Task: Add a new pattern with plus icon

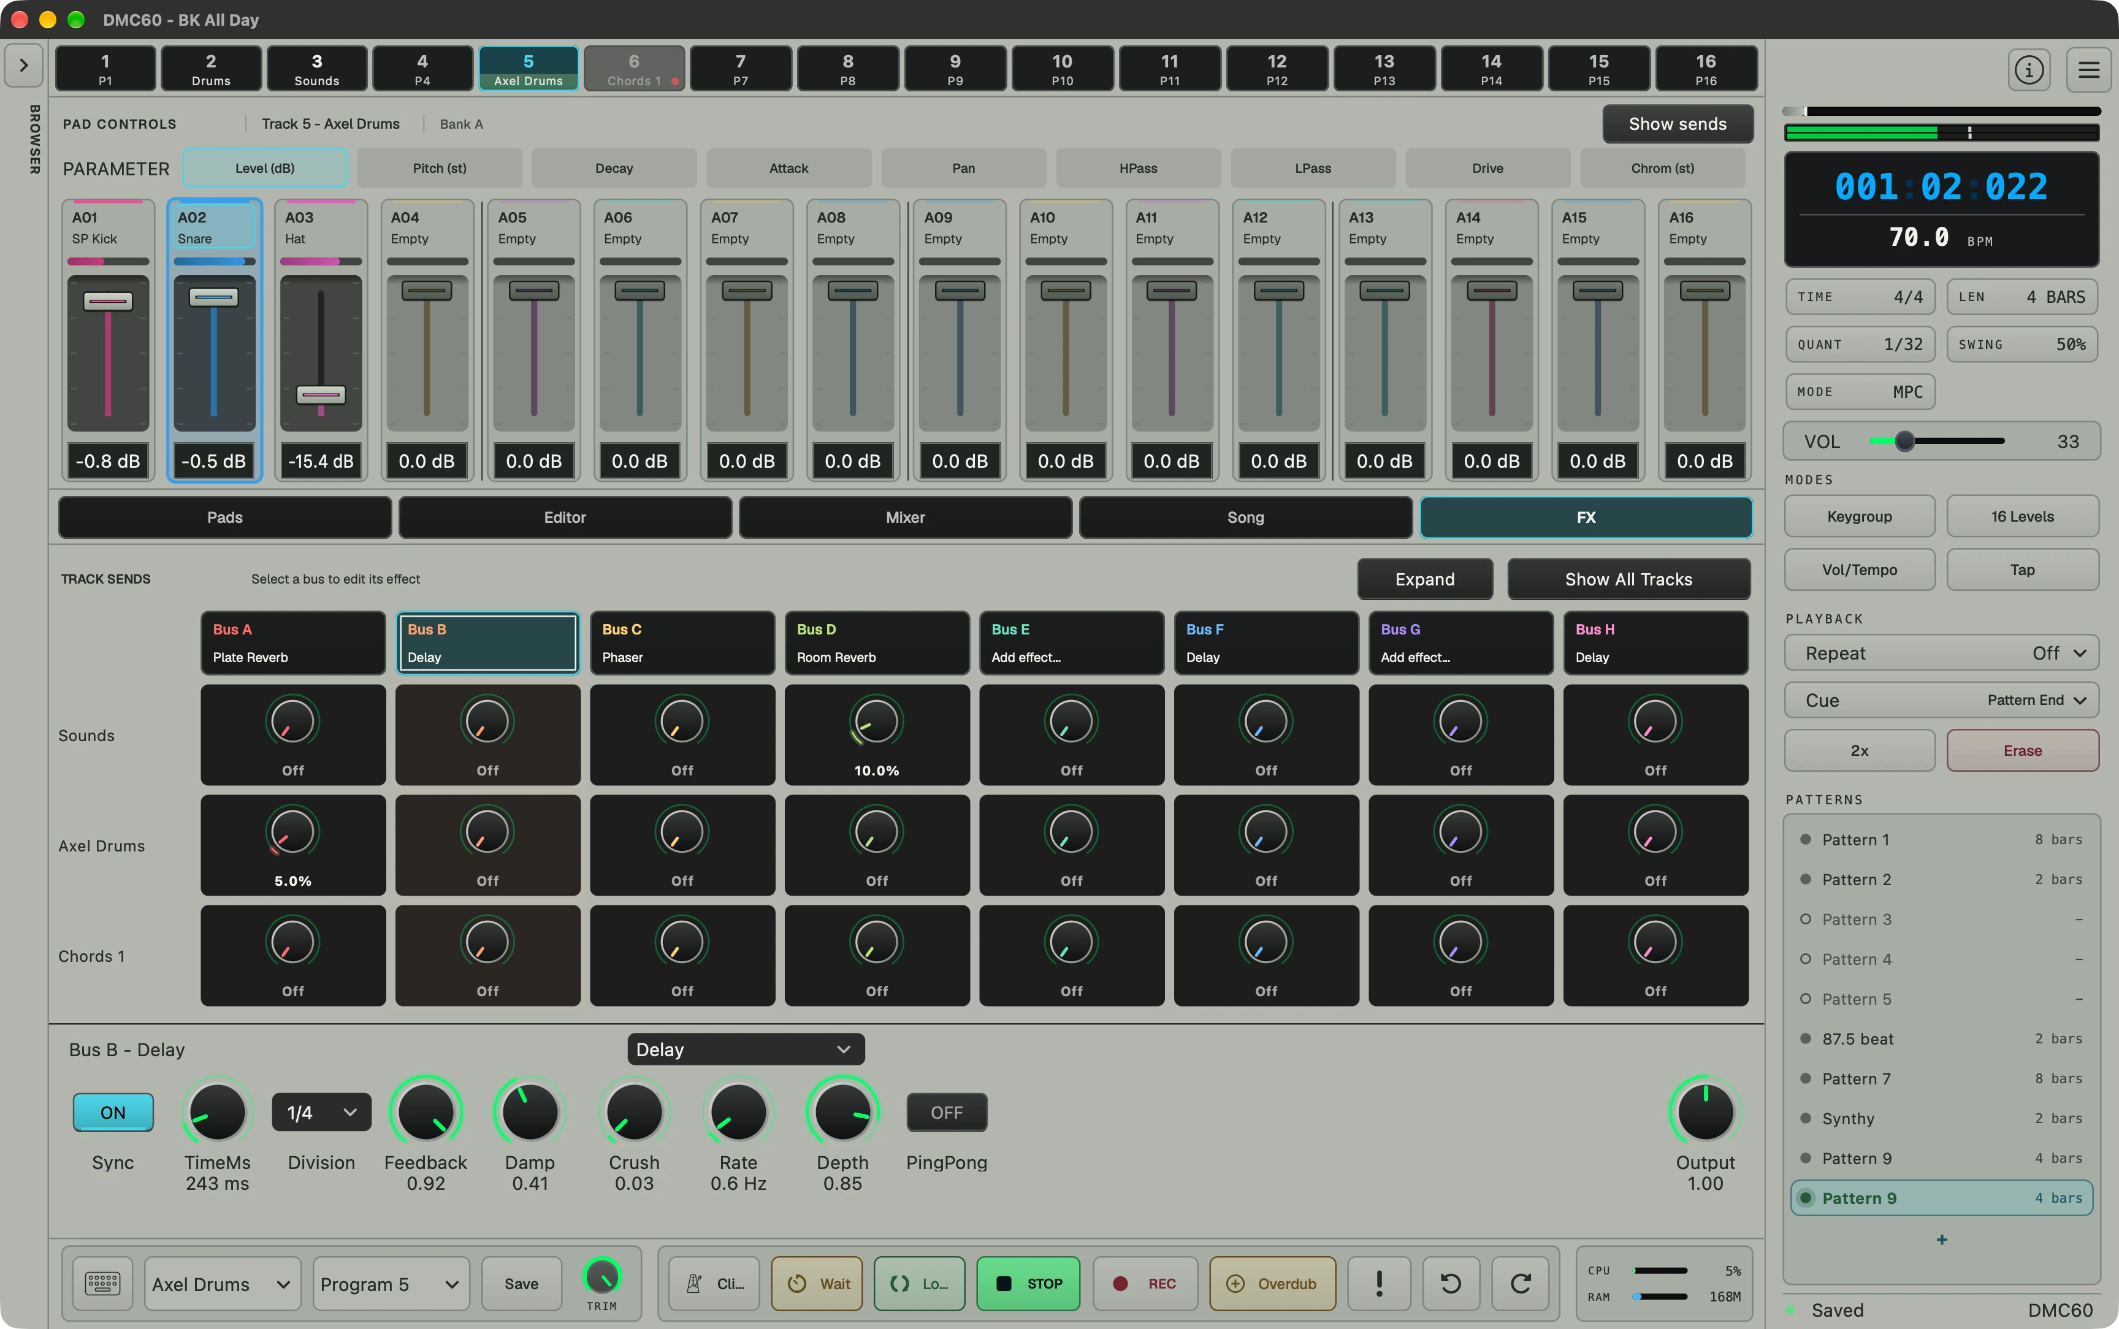Action: tap(1941, 1240)
